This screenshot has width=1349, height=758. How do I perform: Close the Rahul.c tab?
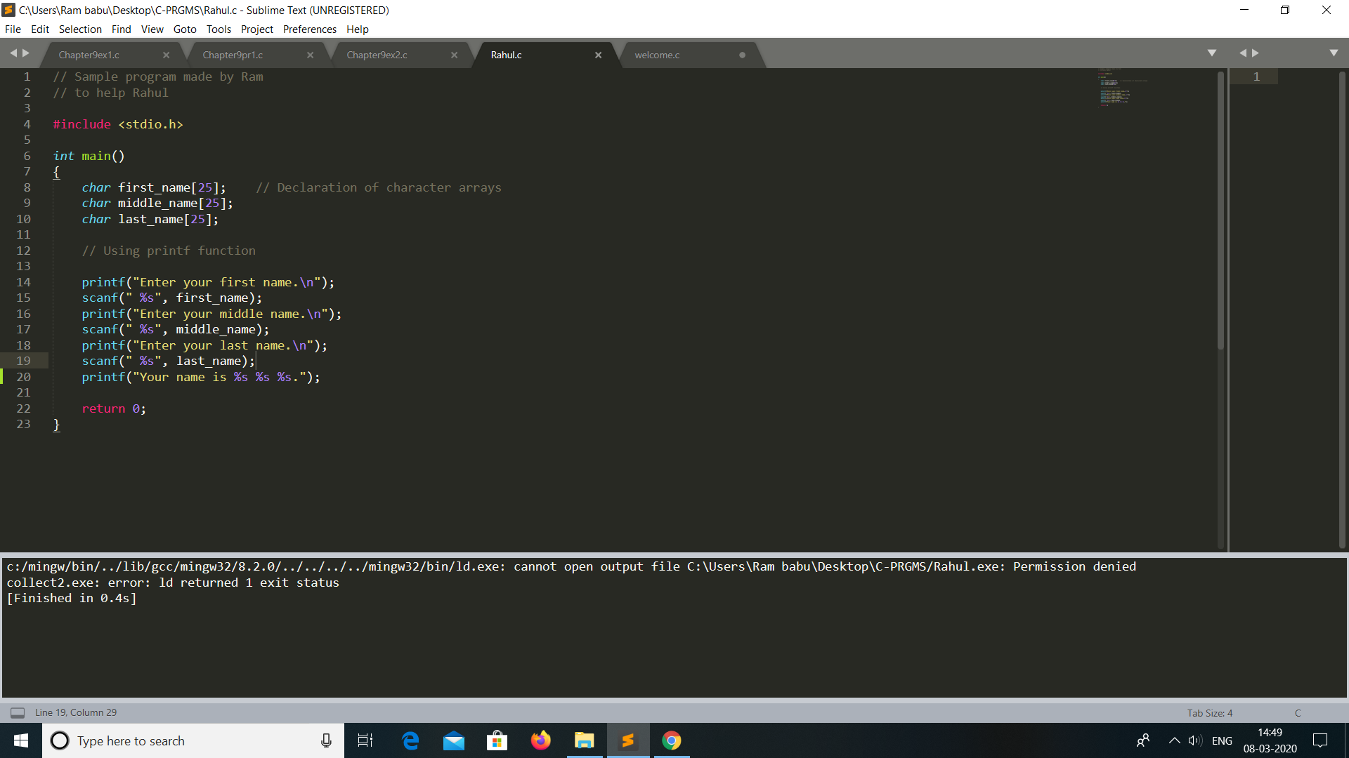(x=599, y=55)
